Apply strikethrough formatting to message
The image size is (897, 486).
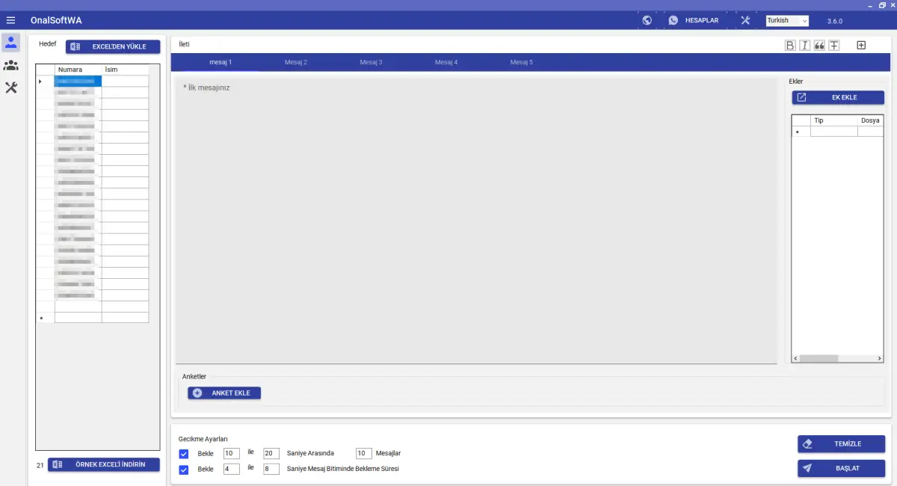tap(834, 46)
